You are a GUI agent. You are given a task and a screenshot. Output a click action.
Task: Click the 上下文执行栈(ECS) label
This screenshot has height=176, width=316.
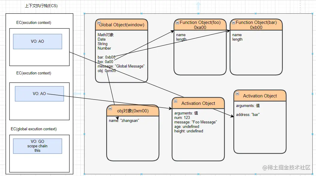pyautogui.click(x=41, y=6)
